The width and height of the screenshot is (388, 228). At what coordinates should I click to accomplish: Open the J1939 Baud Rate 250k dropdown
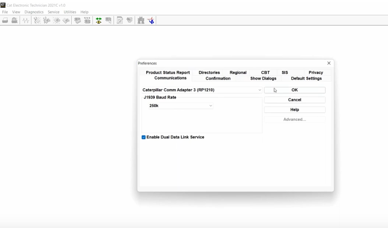[x=181, y=106]
